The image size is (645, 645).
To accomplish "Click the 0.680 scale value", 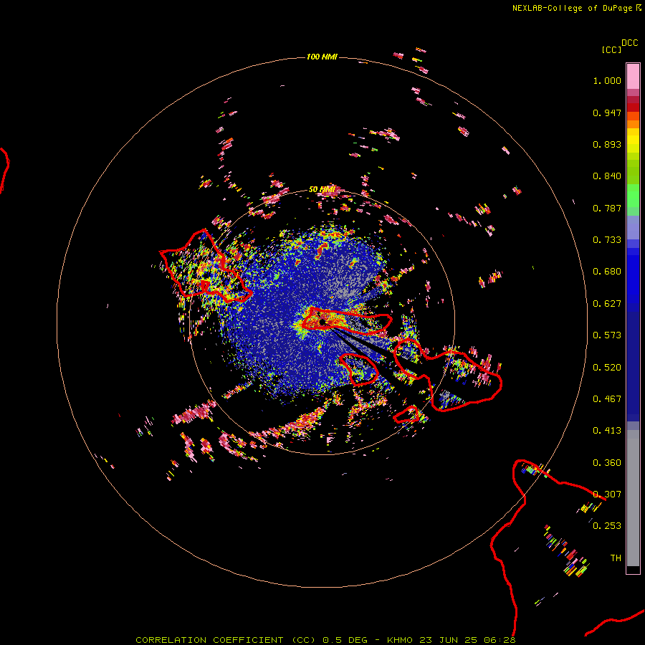I will [x=607, y=272].
